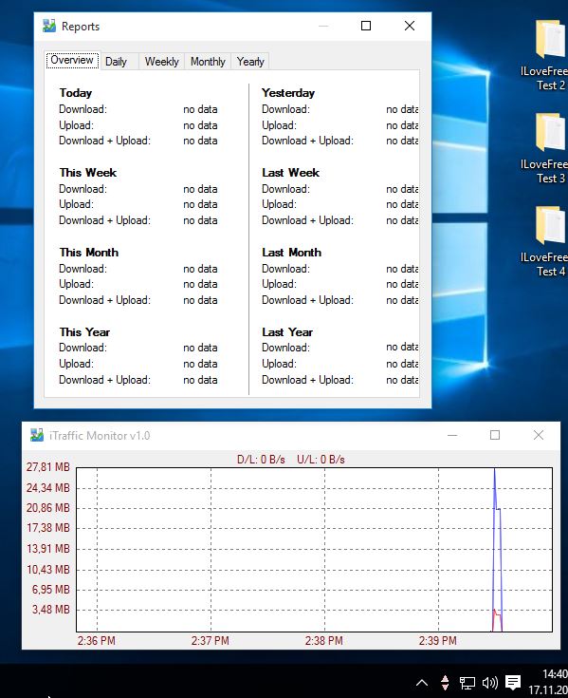Click the 3,48 MB axis label

click(x=50, y=610)
